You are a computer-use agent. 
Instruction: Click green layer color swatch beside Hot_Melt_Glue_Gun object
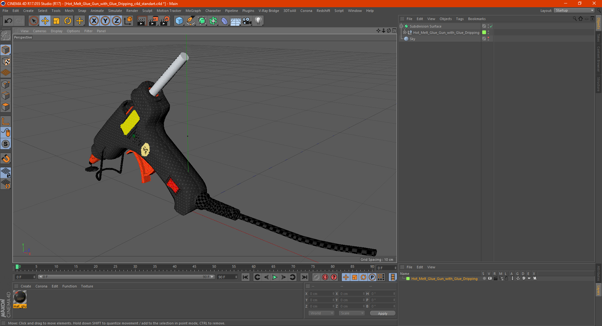[x=484, y=33]
